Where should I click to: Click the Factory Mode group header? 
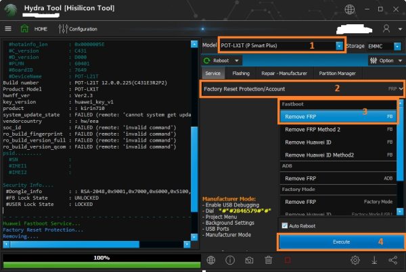click(x=338, y=190)
